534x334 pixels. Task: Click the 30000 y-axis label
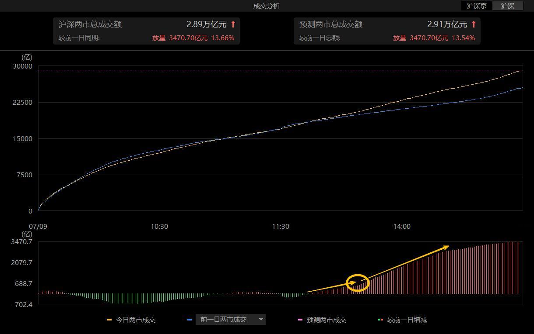tap(23, 66)
